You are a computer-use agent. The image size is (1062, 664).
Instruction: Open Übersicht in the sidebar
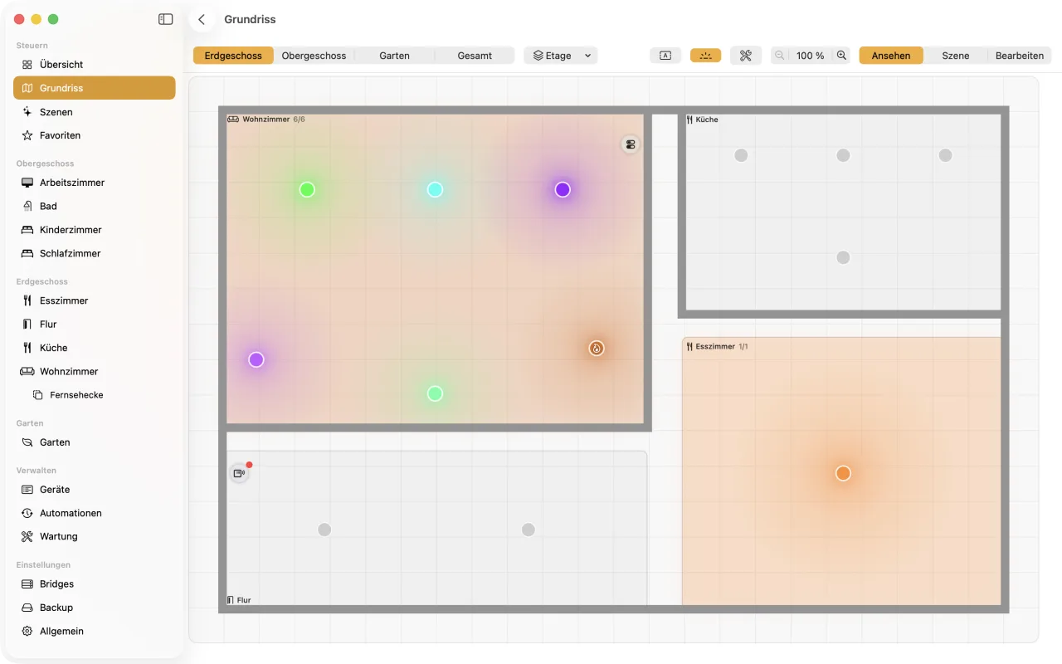95,64
